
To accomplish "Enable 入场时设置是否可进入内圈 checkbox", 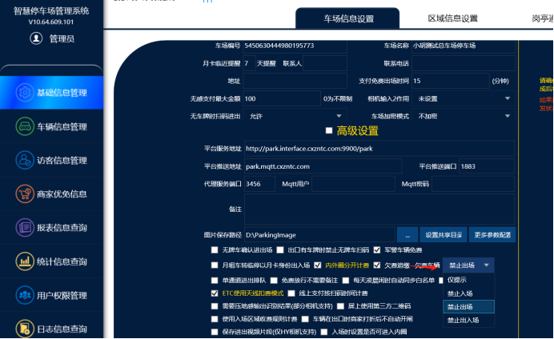I will (x=324, y=332).
